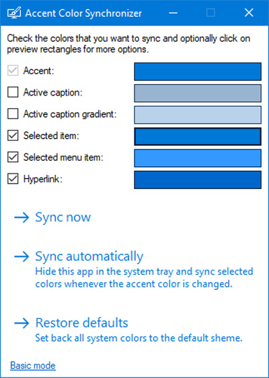
Task: Open the Active caption color preview rectangle
Action: click(x=198, y=93)
